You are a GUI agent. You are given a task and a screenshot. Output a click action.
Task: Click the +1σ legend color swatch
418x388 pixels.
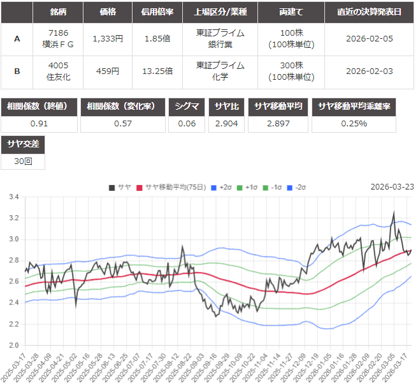[240, 187]
